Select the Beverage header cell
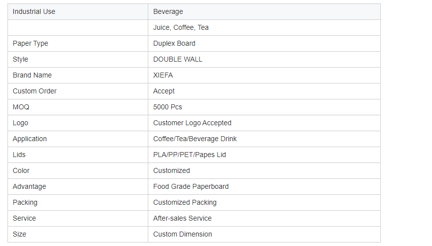The width and height of the screenshot is (432, 246). 264,11
